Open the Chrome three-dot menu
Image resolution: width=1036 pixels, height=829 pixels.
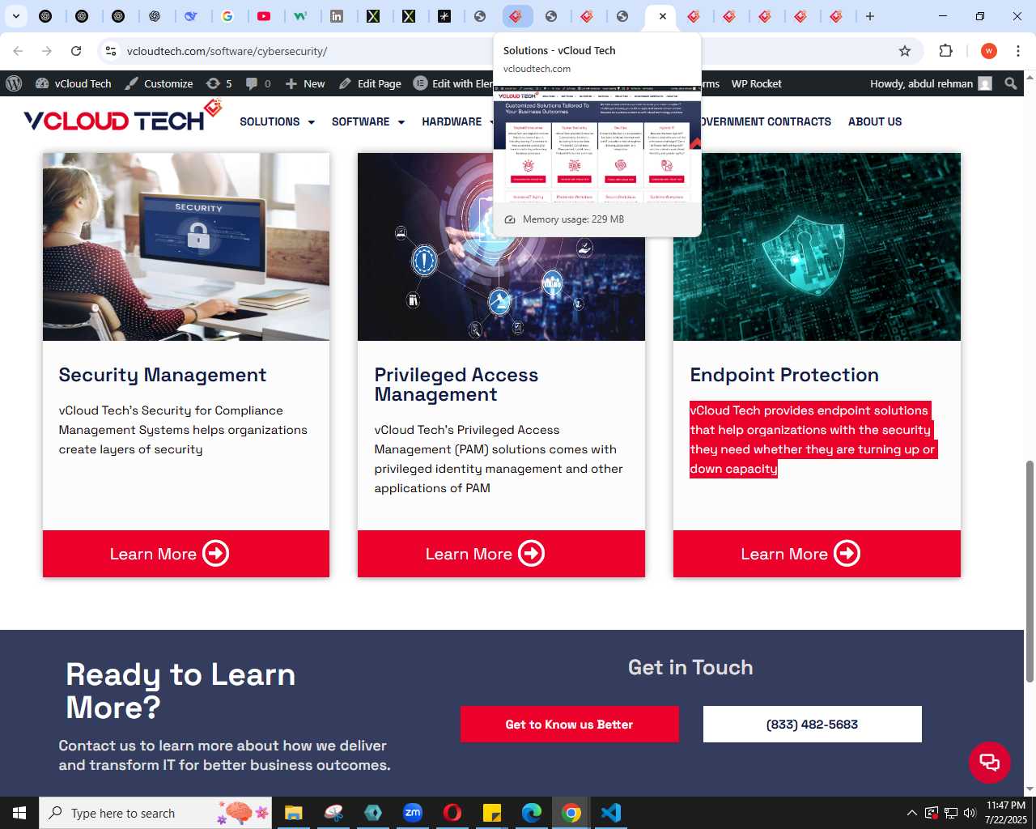[1018, 51]
